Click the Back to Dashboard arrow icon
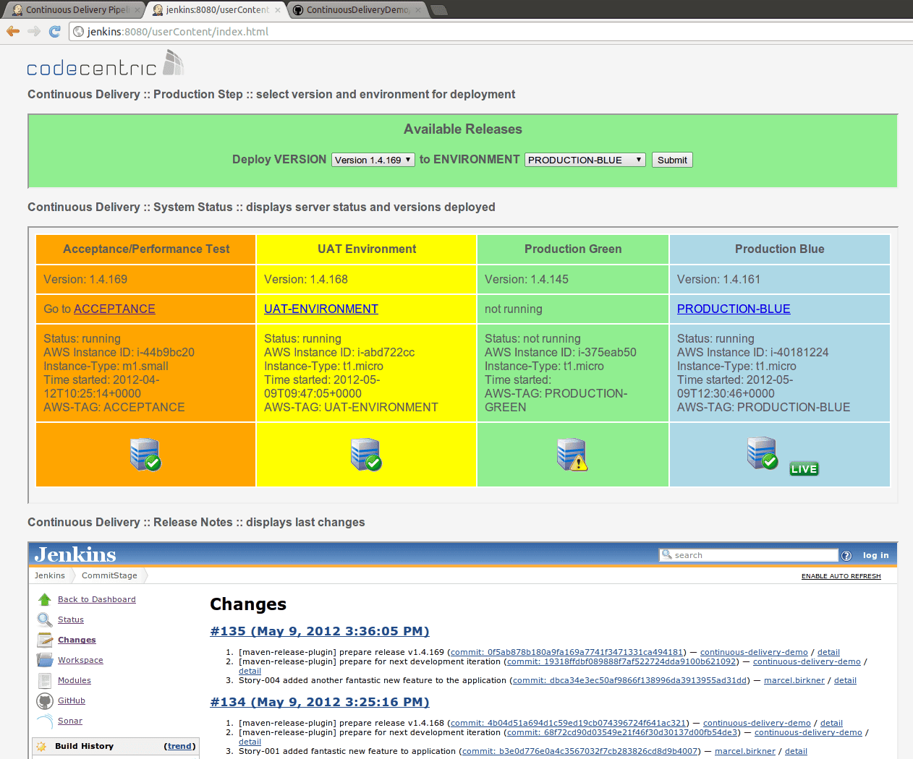The height and width of the screenshot is (759, 913). coord(45,599)
